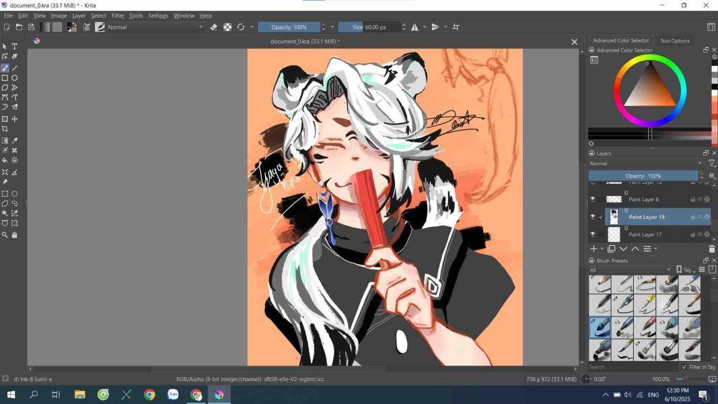Hide Paint Layer 18 via eye icon
This screenshot has height=404, width=718.
click(593, 217)
